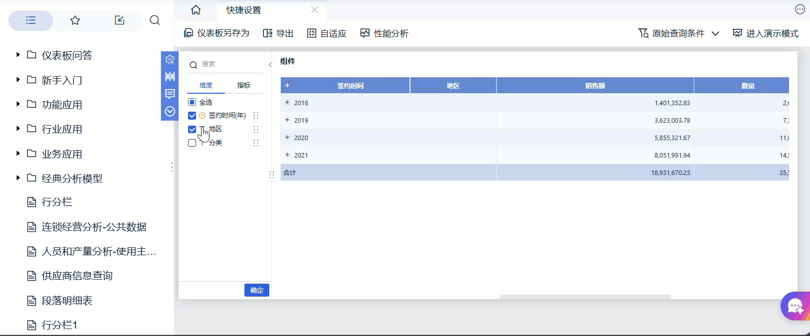Open the 人员和产量分析 report

point(92,251)
